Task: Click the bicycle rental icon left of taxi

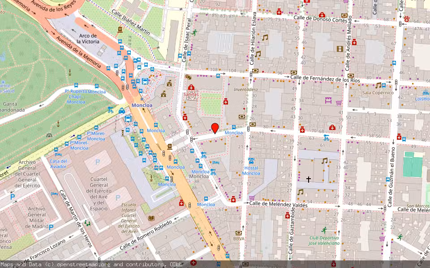Action: tap(110, 110)
